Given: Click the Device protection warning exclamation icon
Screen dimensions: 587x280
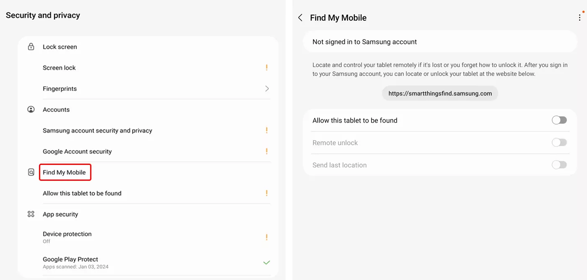Looking at the screenshot, I should pyautogui.click(x=267, y=237).
